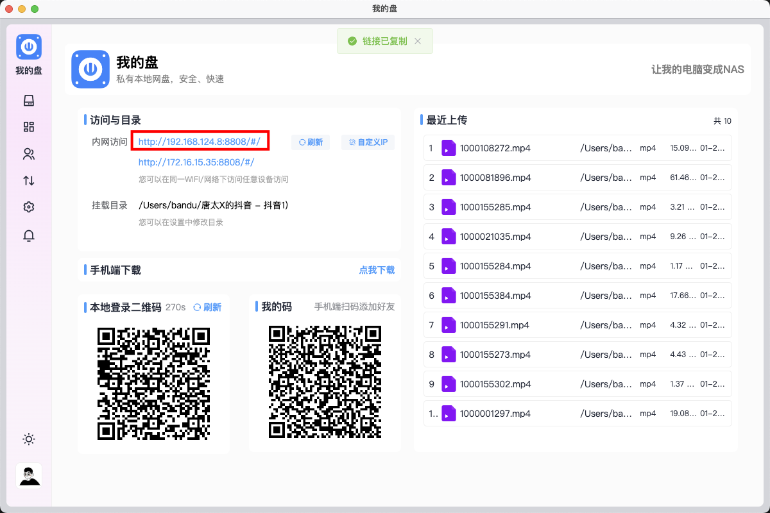This screenshot has width=770, height=513.
Task: Click the 61.46 size of 1000081896.mp4
Action: click(x=683, y=178)
